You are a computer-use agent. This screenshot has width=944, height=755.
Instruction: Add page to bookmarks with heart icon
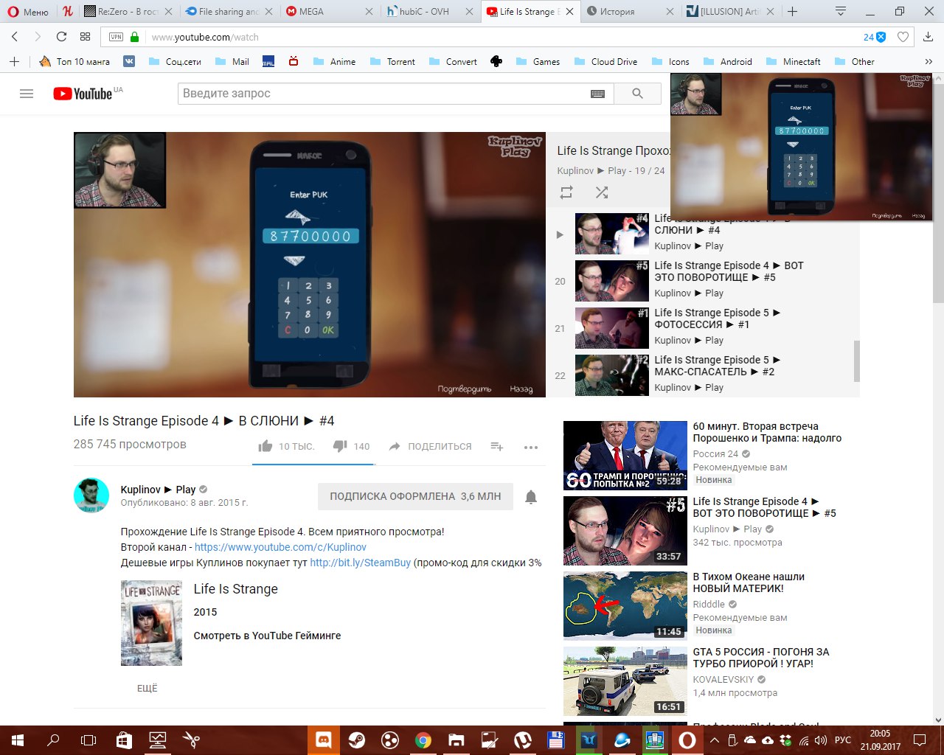[903, 37]
